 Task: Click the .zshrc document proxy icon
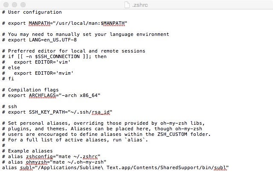(127, 5)
